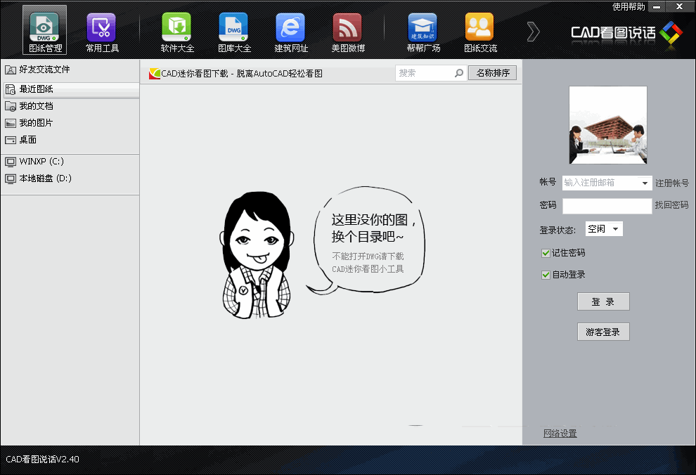This screenshot has height=475, width=696.
Task: Click the 游客登录 guest login button
Action: point(602,332)
